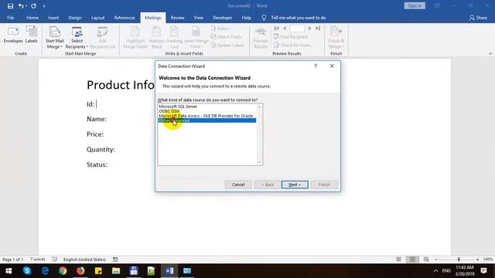Click the spelling check icon in status bar
This screenshot has height=278, width=495.
coord(55,259)
